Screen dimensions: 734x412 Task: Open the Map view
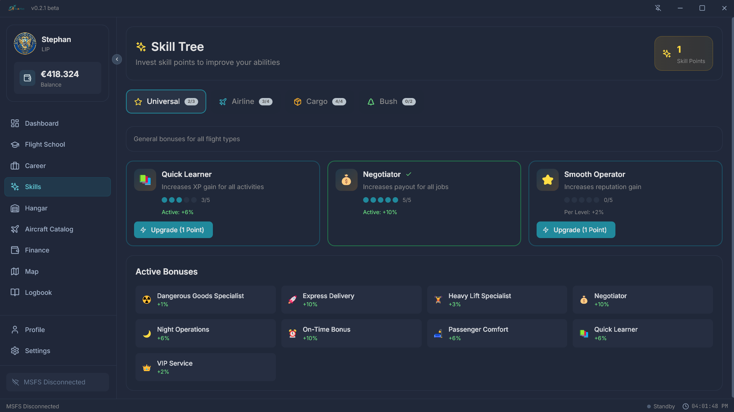pyautogui.click(x=31, y=271)
